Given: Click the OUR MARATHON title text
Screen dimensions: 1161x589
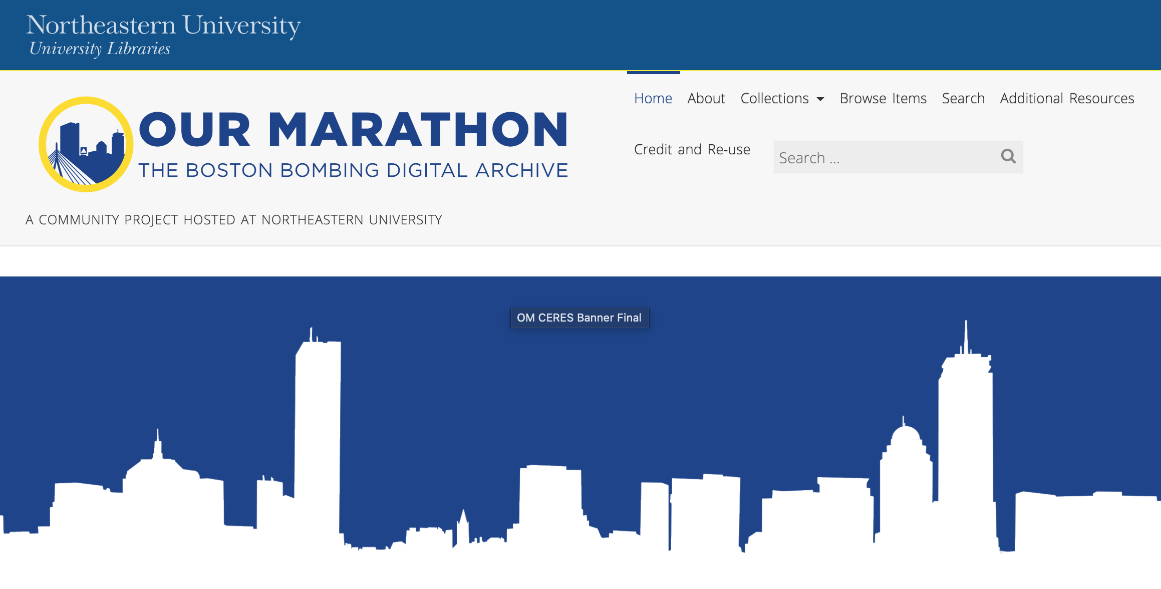Looking at the screenshot, I should click(x=353, y=130).
